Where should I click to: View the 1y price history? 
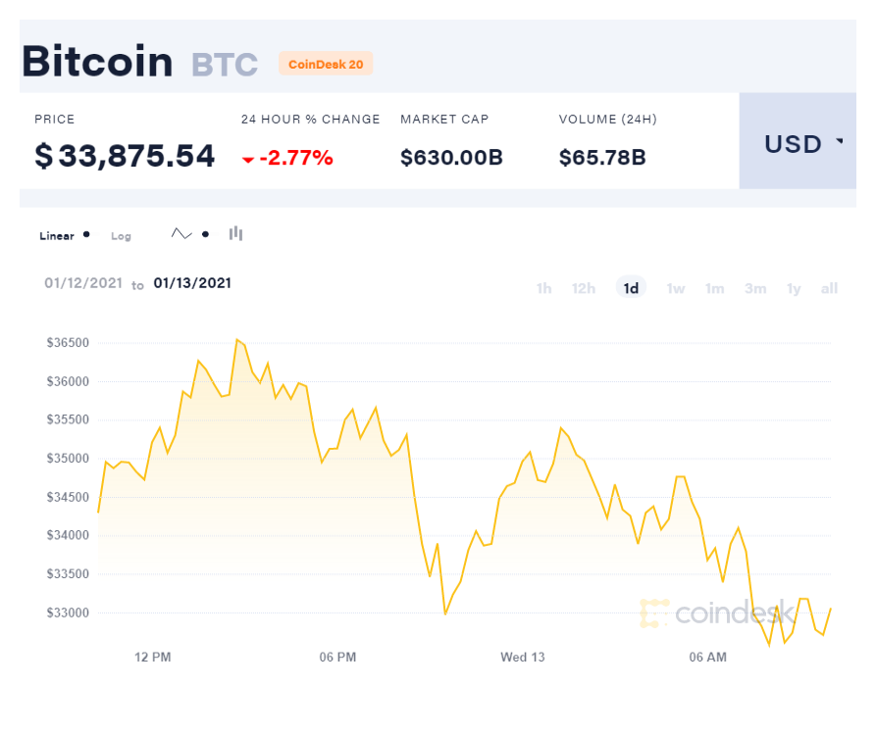point(794,288)
